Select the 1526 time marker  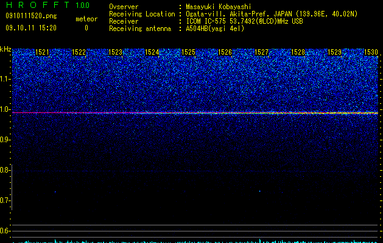point(225,52)
